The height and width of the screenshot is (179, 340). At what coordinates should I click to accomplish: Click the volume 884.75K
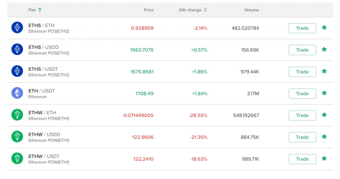click(x=250, y=137)
